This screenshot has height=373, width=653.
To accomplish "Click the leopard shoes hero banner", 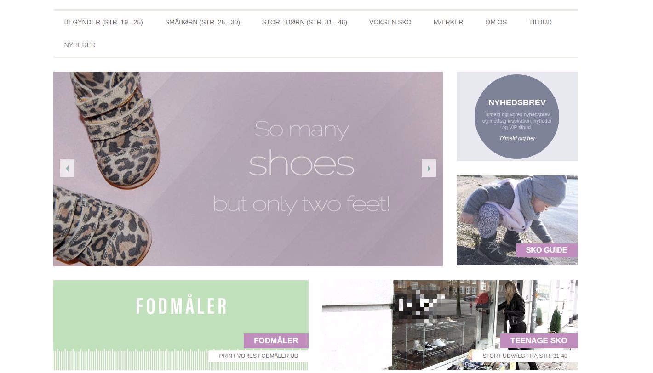I will 248,169.
